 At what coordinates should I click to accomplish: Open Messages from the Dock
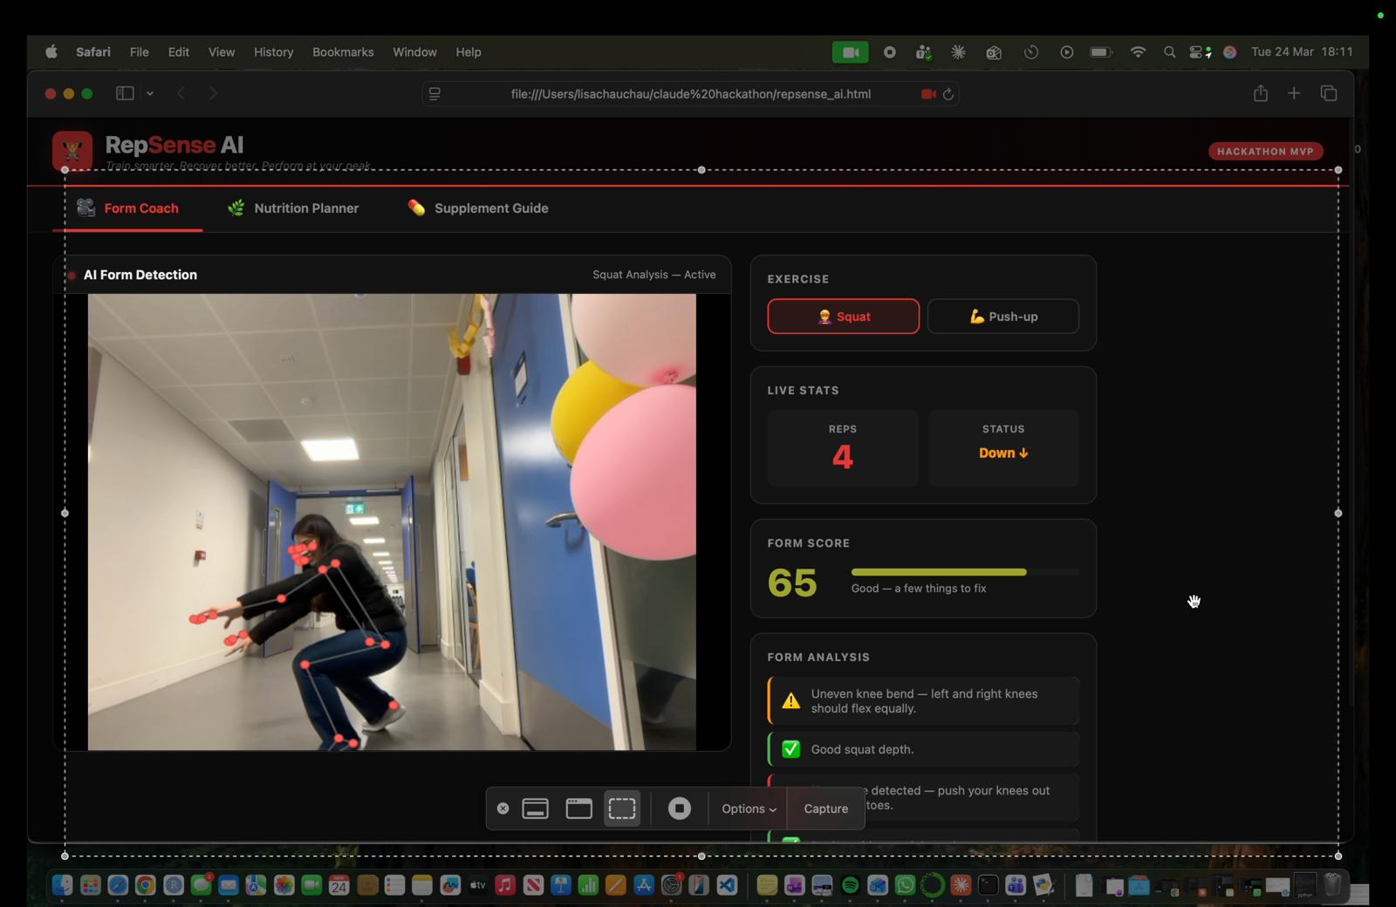[202, 886]
